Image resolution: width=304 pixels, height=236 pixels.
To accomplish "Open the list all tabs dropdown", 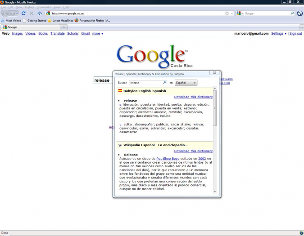I will (x=302, y=27).
